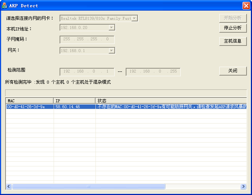Click the 关闭 button

233,71
